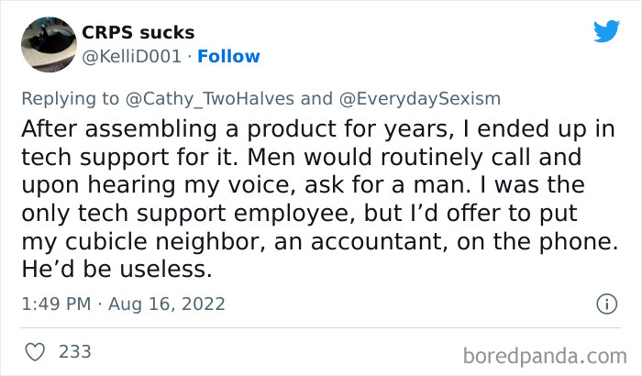Viewport: 642px width, 376px height.
Task: Click the 233 likes count
Action: 74,351
